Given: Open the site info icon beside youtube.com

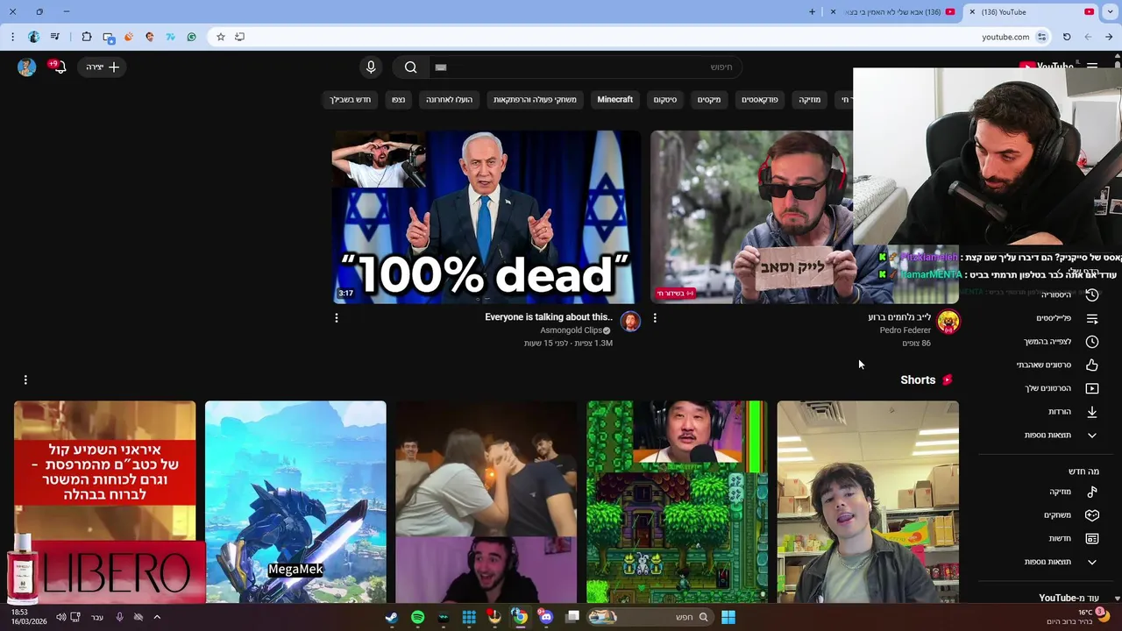Looking at the screenshot, I should [x=1041, y=37].
